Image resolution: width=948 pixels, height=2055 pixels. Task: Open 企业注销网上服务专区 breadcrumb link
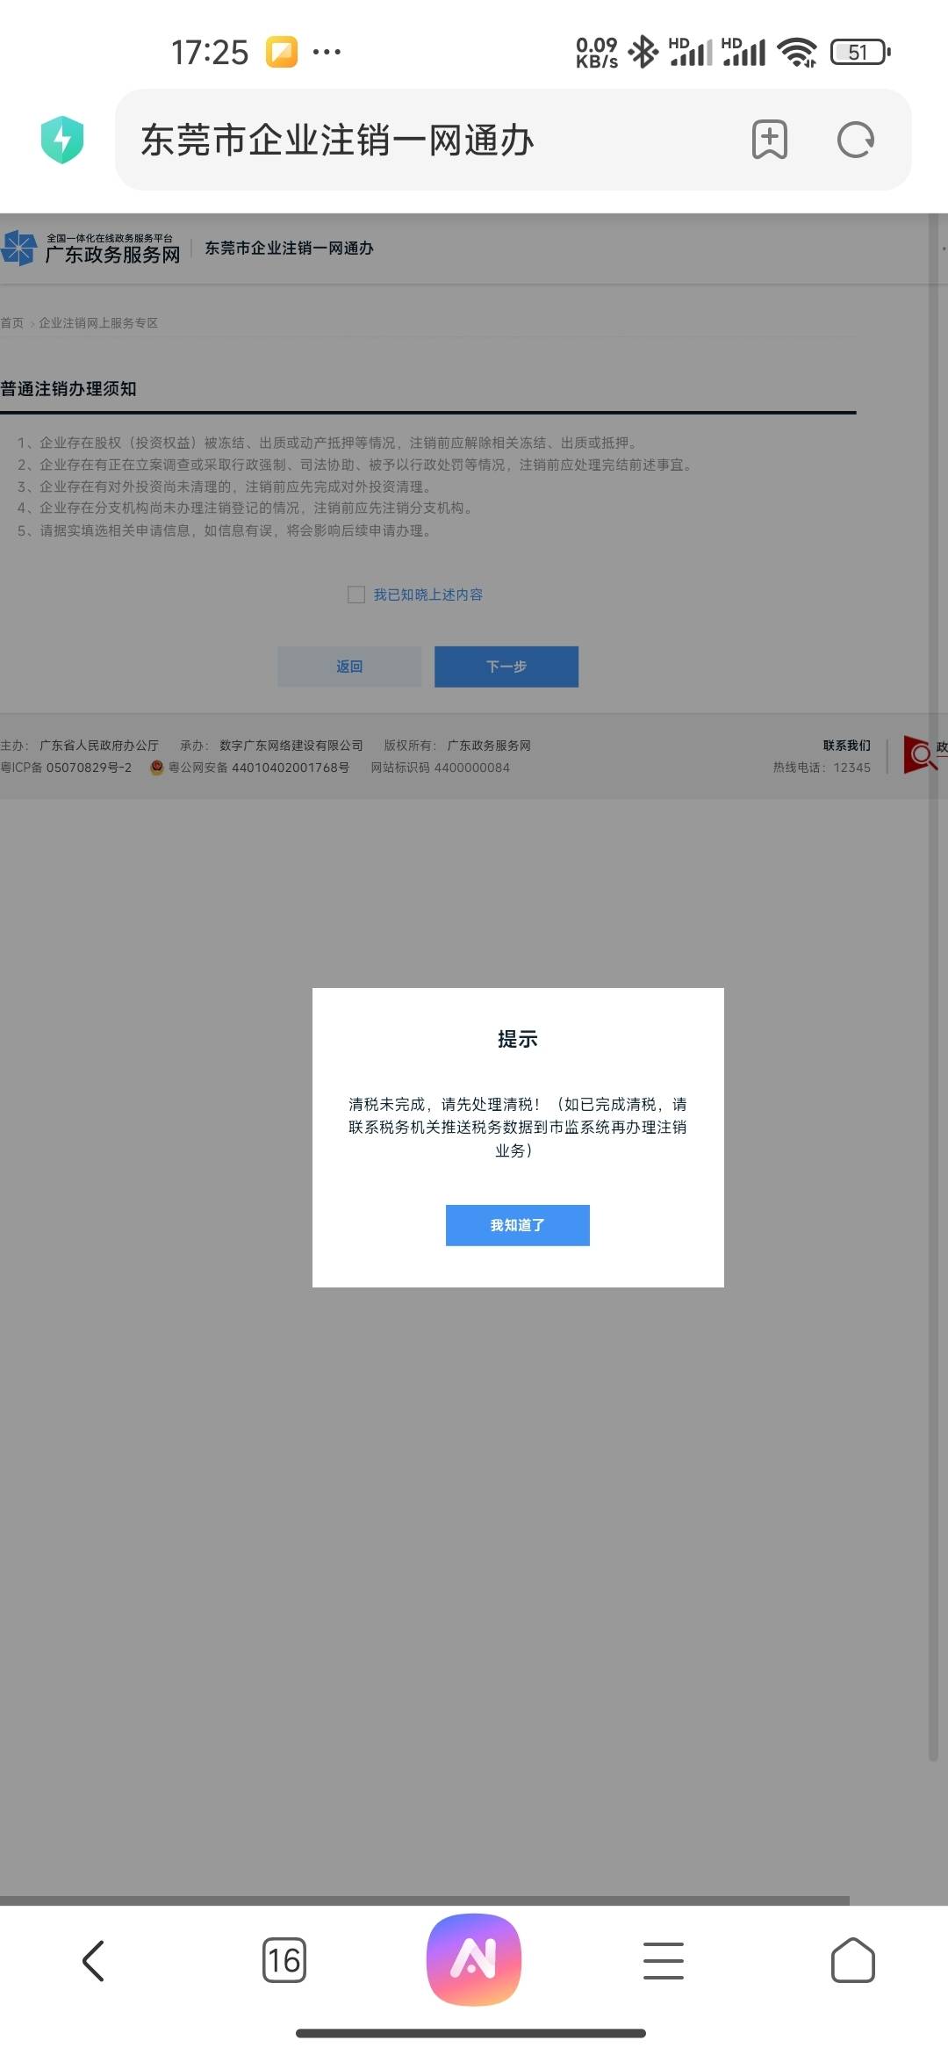(x=98, y=323)
